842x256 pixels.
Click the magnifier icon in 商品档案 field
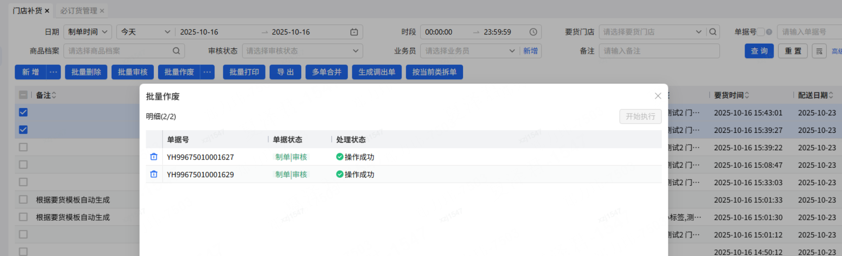point(176,51)
